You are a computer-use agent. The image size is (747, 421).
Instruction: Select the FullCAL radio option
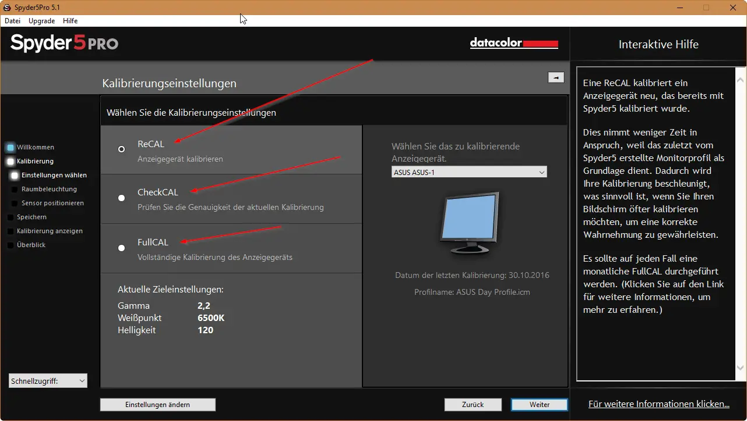point(121,248)
